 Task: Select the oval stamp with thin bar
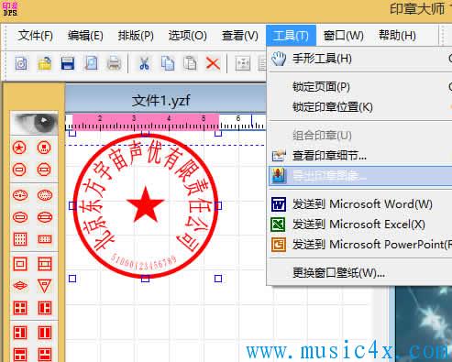click(x=20, y=217)
